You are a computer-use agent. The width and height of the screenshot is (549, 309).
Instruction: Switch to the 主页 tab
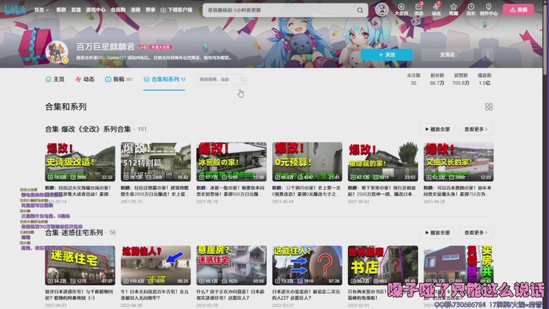55,79
